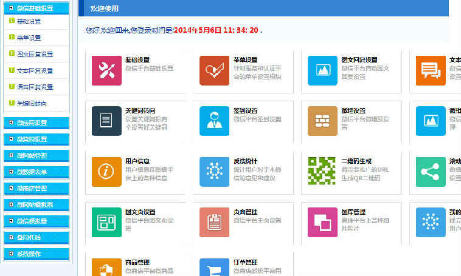Click the 微信平台签到设置 description text
461x276 pixels.
click(257, 119)
